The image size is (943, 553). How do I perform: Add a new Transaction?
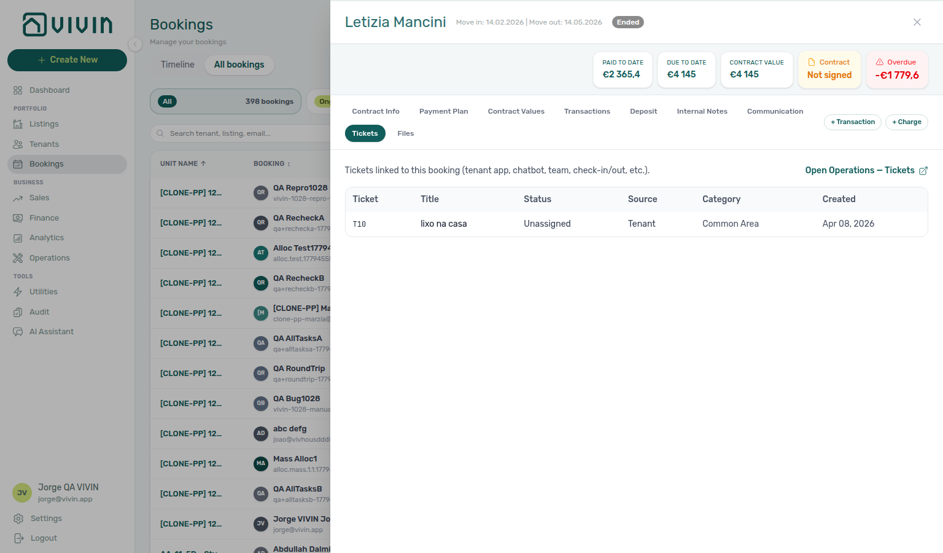point(853,122)
